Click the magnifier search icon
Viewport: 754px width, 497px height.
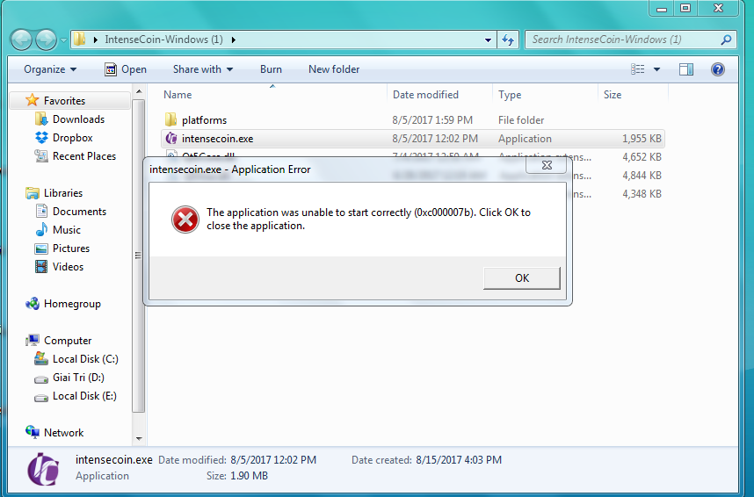[x=726, y=40]
